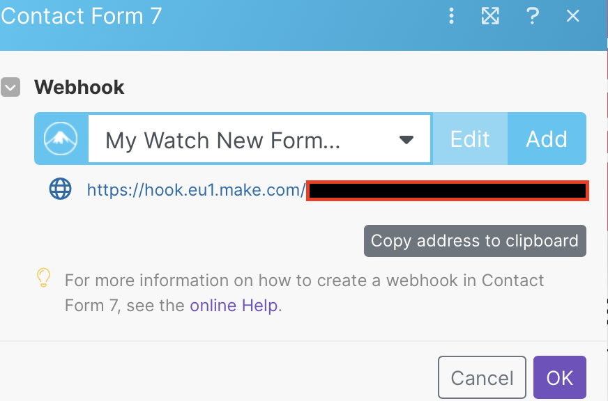608x401 pixels.
Task: Click the lightbulb tip icon
Action: (43, 278)
